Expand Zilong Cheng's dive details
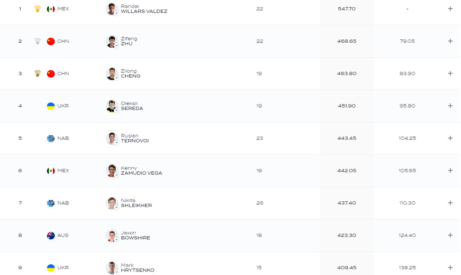 450,73
